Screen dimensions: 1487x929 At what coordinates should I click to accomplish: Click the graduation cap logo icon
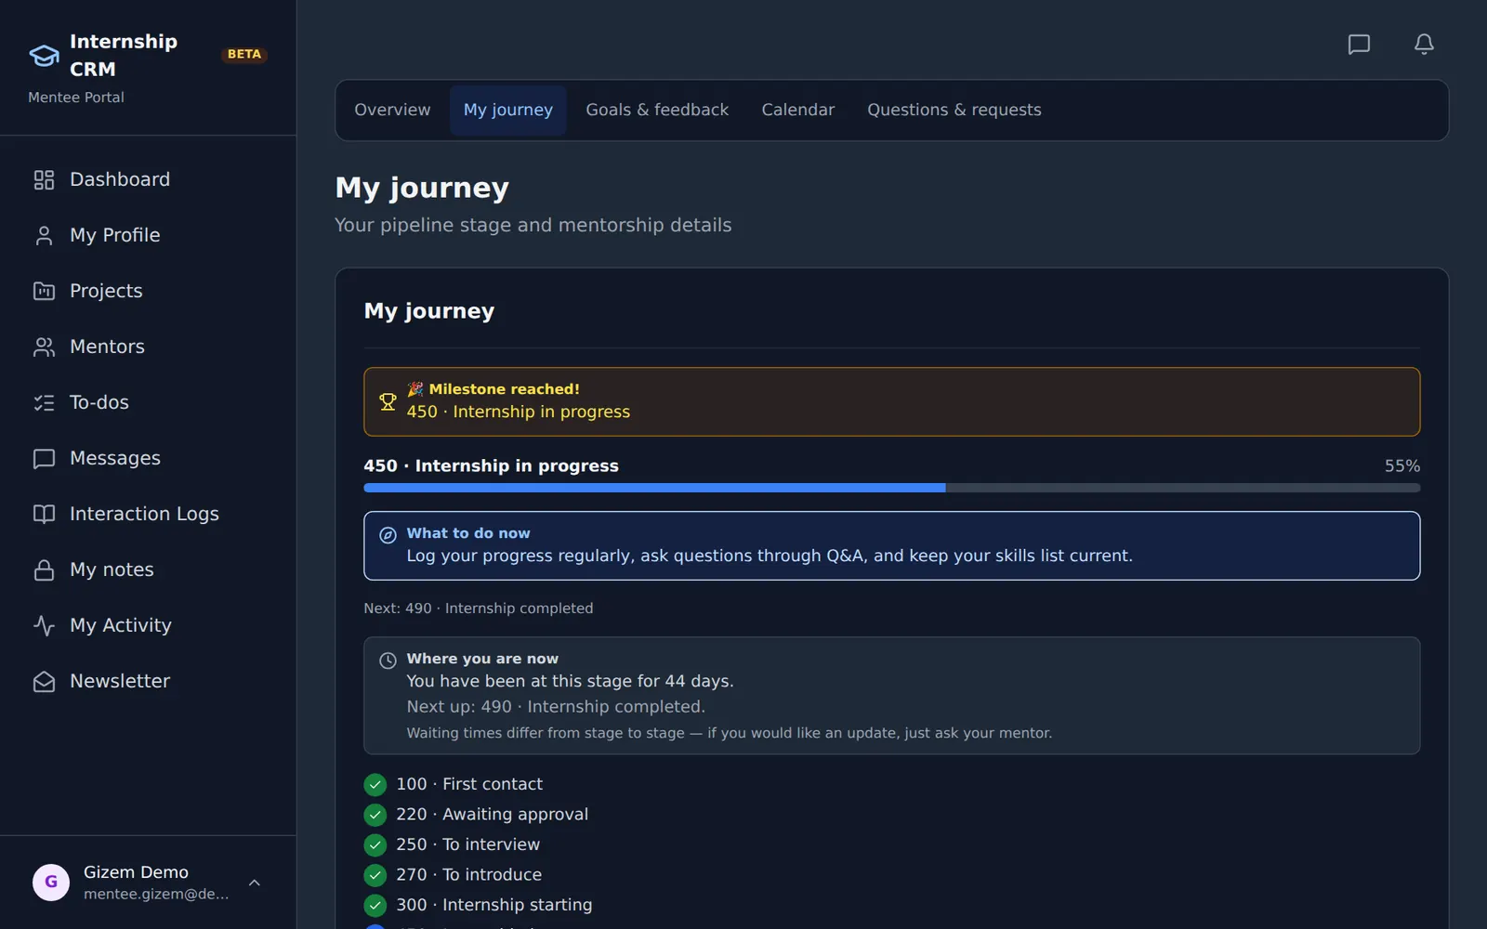point(44,56)
